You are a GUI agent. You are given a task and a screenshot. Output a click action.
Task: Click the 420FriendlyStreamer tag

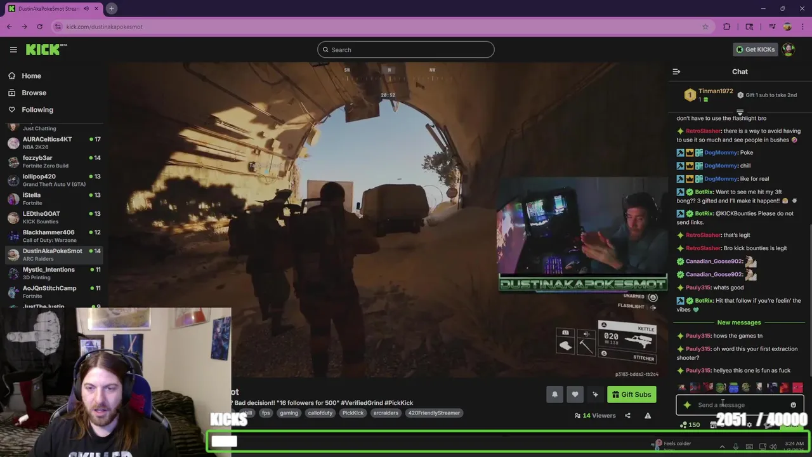pyautogui.click(x=434, y=413)
